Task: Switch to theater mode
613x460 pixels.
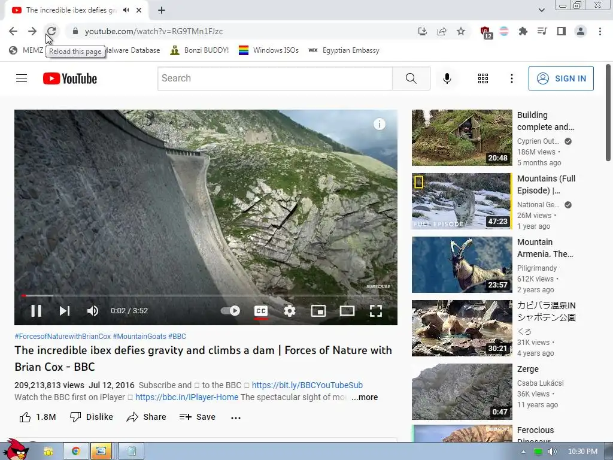Action: coord(347,311)
